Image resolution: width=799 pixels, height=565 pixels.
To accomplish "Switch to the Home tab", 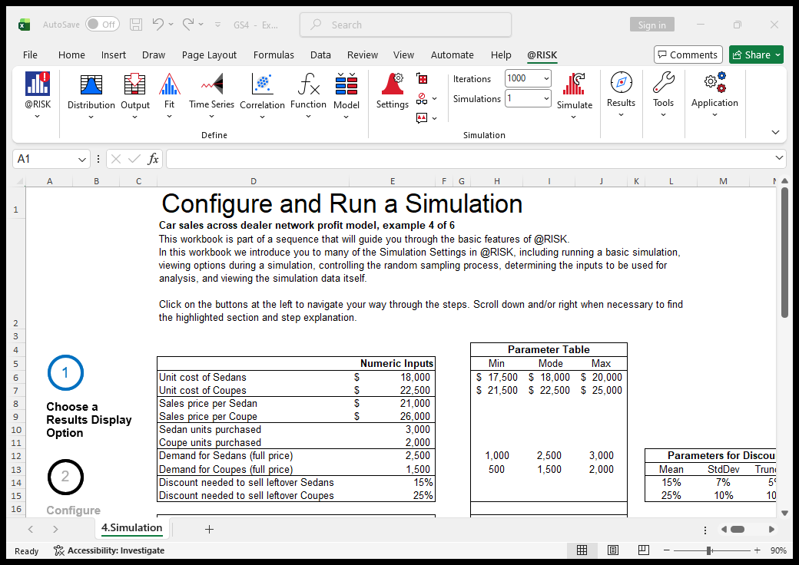I will point(71,55).
